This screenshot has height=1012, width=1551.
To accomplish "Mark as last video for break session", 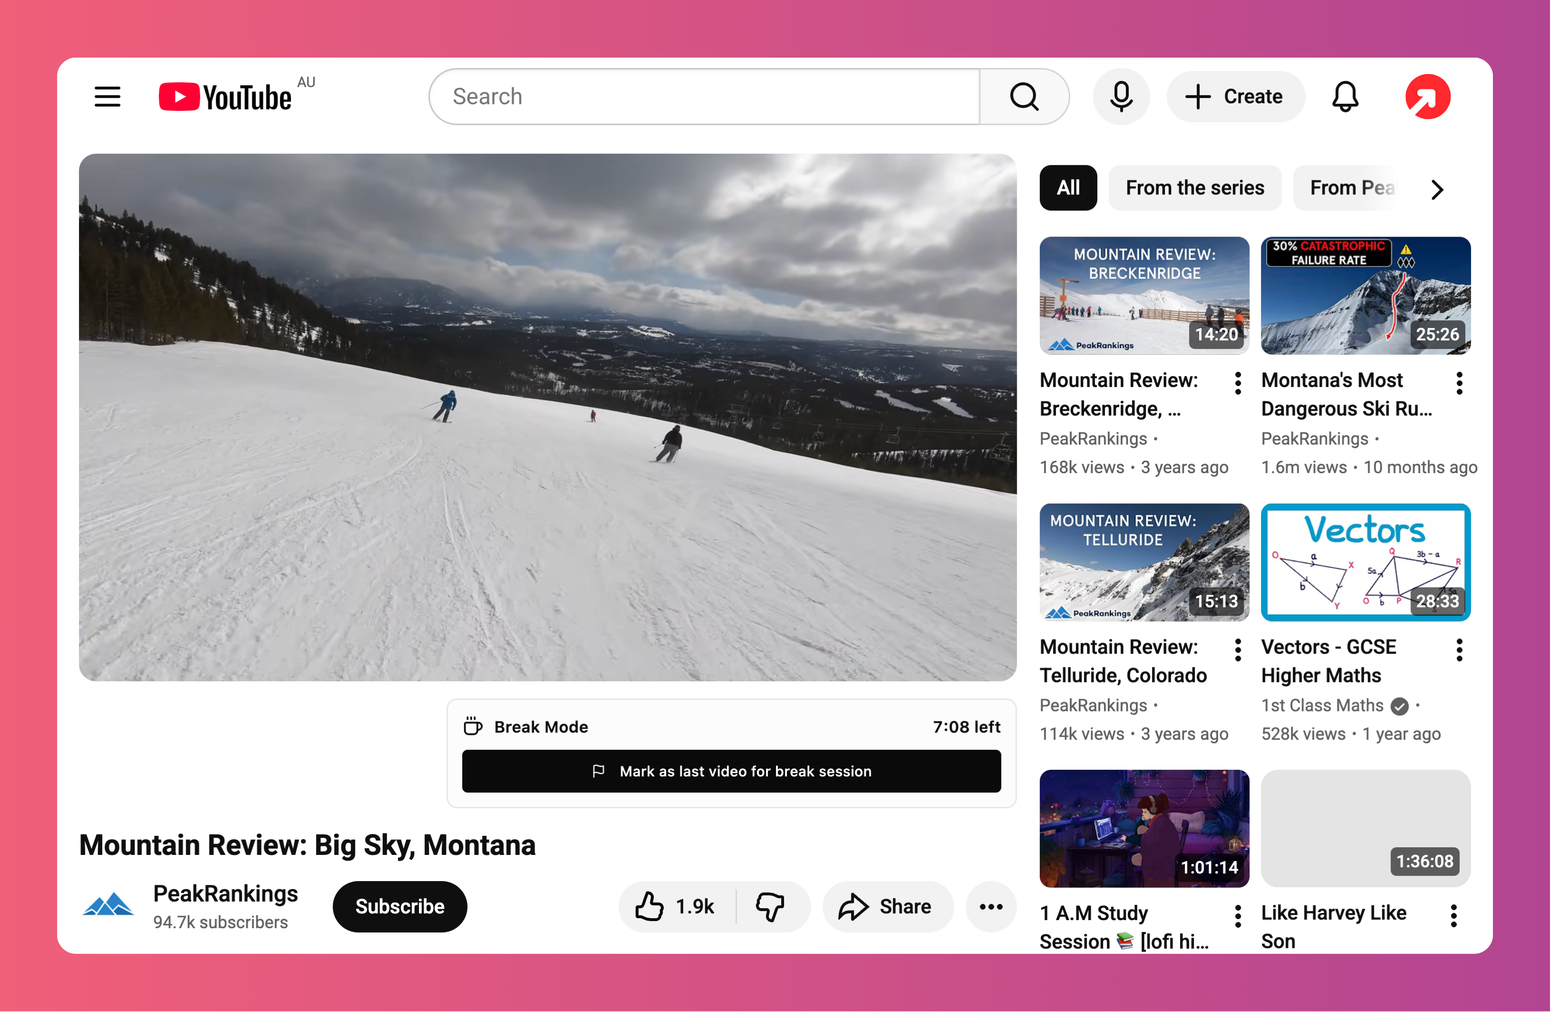I will 731,771.
